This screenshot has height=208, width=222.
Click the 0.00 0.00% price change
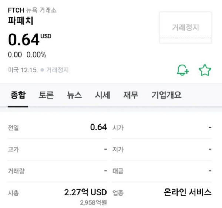click(27, 55)
